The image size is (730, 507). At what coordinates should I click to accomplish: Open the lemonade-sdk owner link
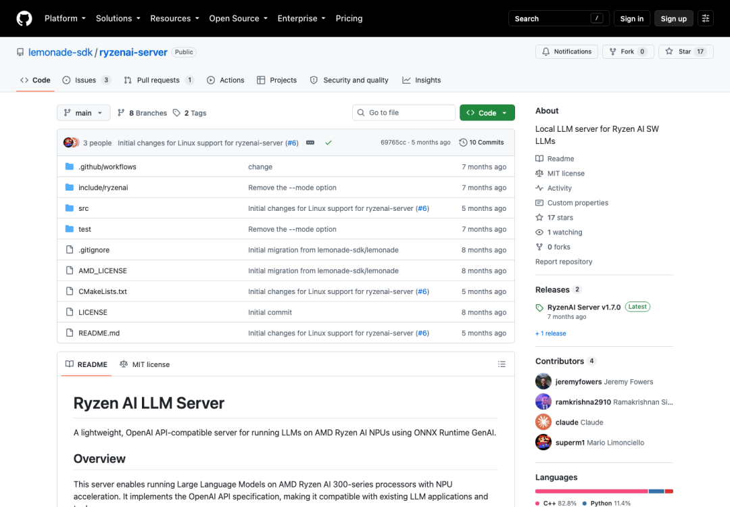[x=61, y=52]
